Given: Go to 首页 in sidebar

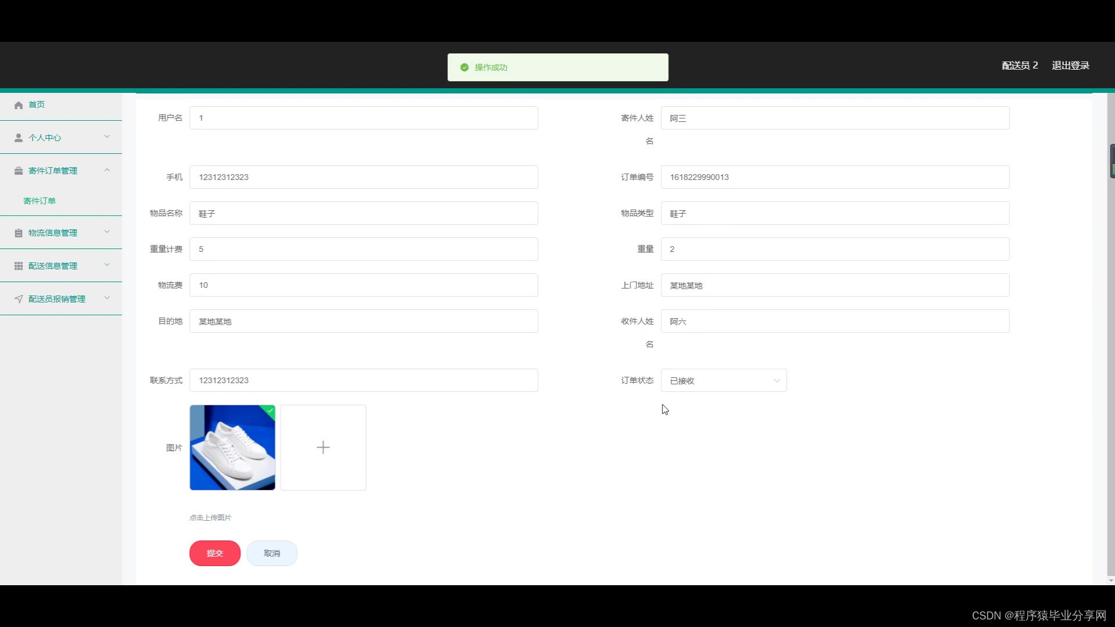Looking at the screenshot, I should click(x=37, y=105).
